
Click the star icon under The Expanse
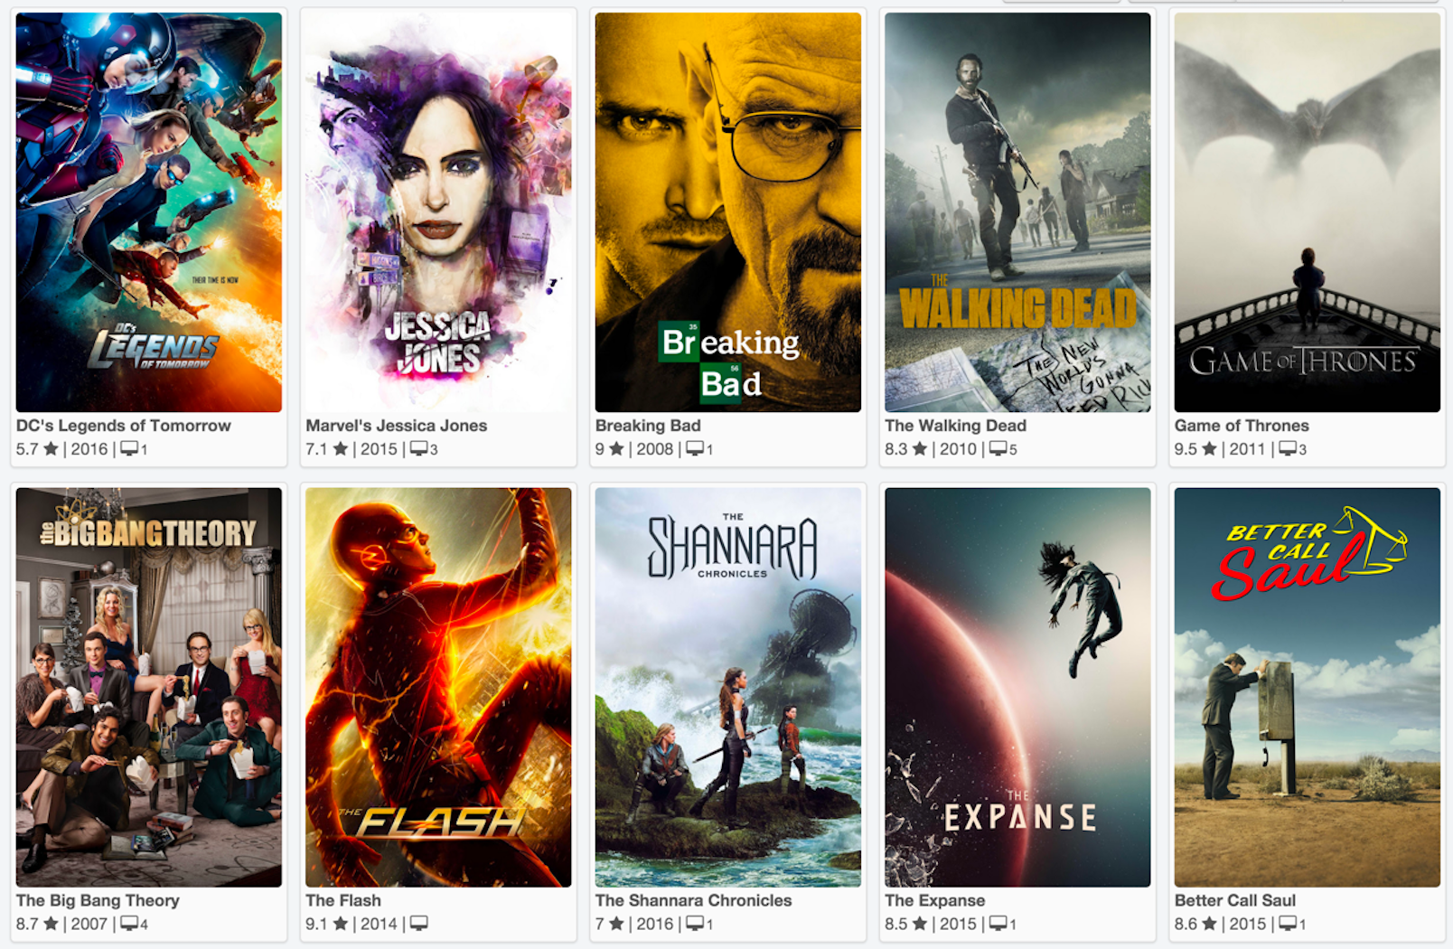point(920,924)
